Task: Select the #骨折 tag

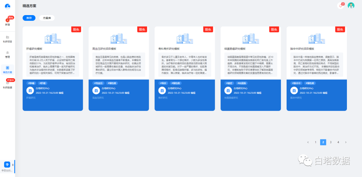Action: coord(163,83)
